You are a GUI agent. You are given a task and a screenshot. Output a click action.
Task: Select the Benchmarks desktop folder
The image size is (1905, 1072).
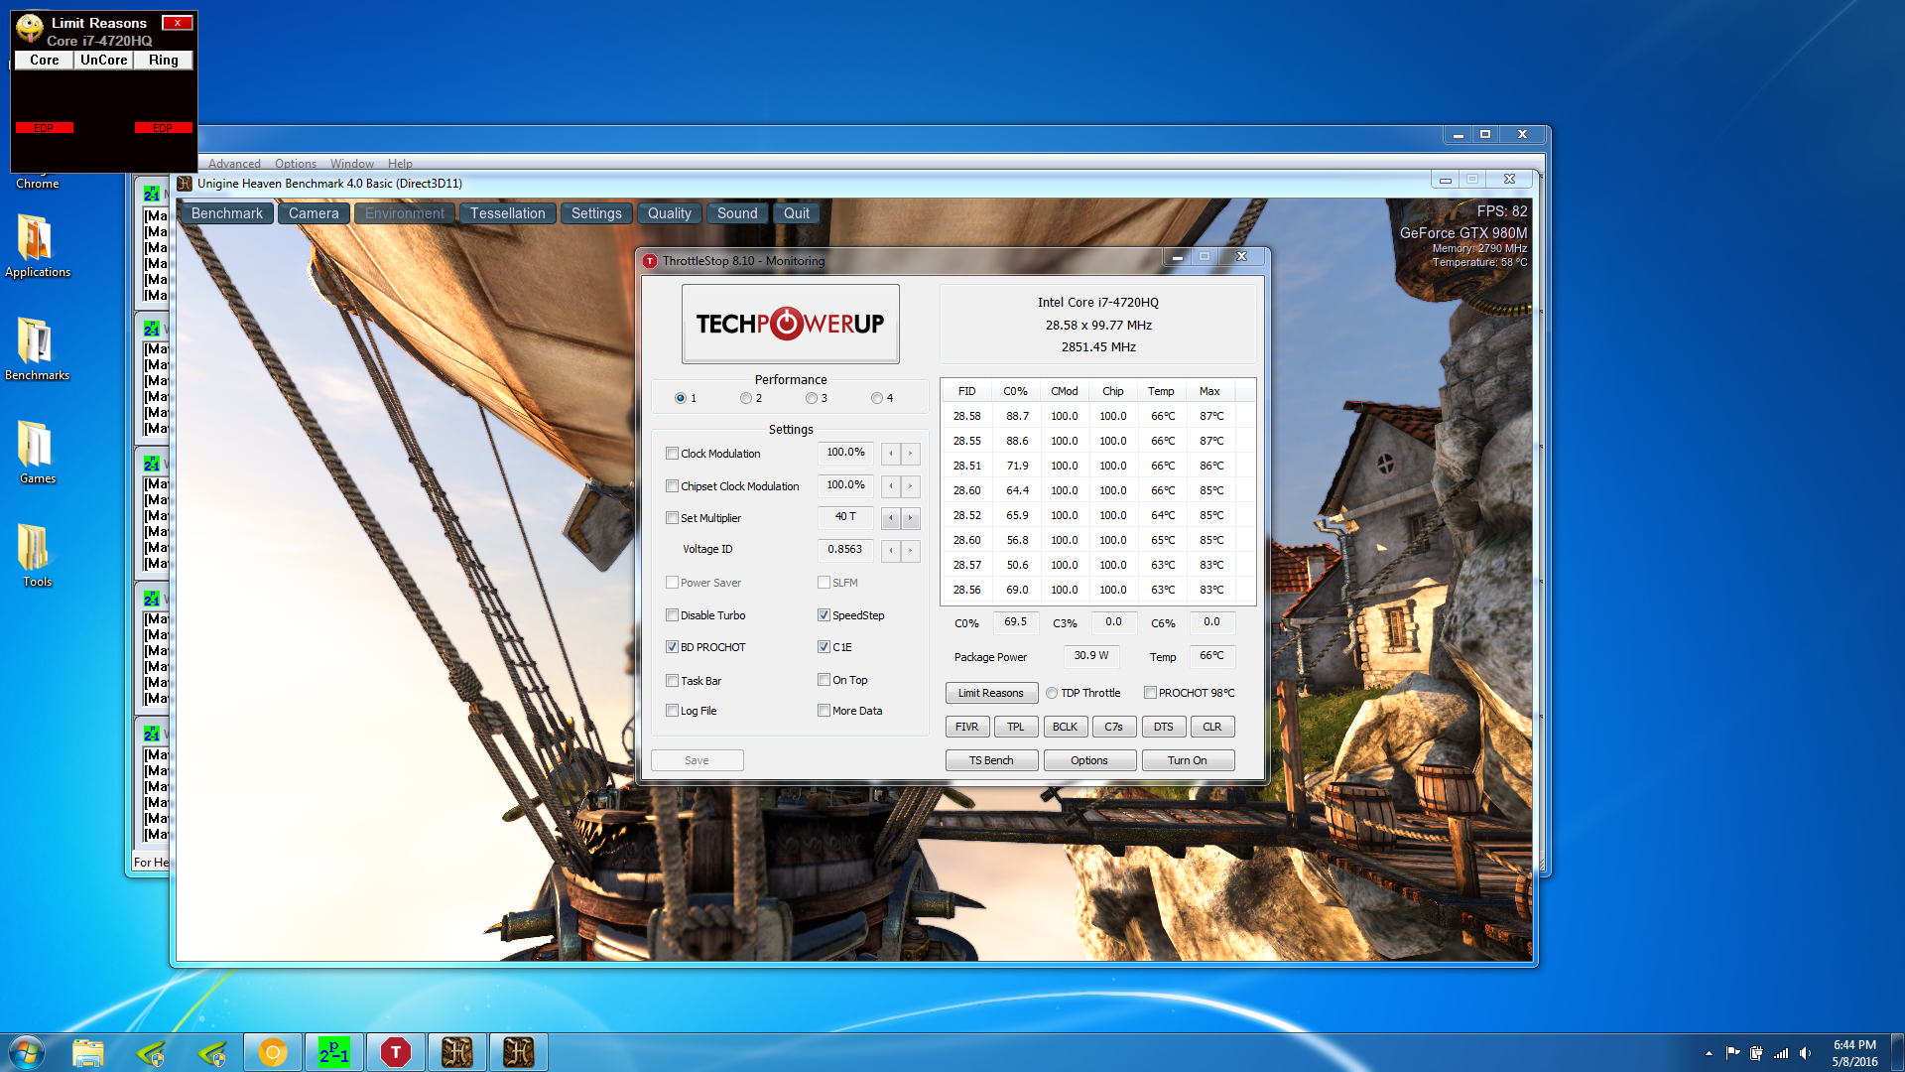click(37, 349)
